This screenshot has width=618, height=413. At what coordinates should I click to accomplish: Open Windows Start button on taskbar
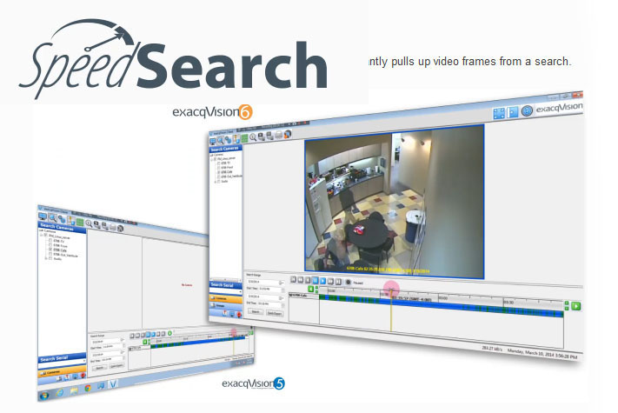(x=43, y=396)
